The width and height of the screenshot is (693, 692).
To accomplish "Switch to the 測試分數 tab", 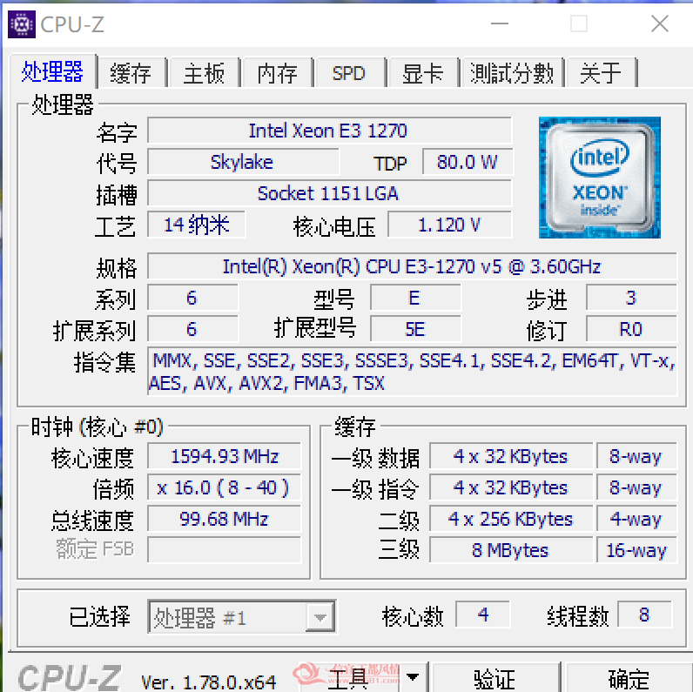I will pyautogui.click(x=512, y=73).
